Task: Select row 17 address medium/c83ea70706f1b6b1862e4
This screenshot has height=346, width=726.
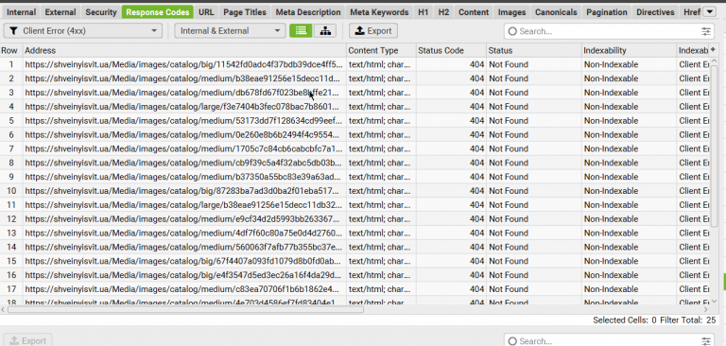Action: click(x=184, y=289)
